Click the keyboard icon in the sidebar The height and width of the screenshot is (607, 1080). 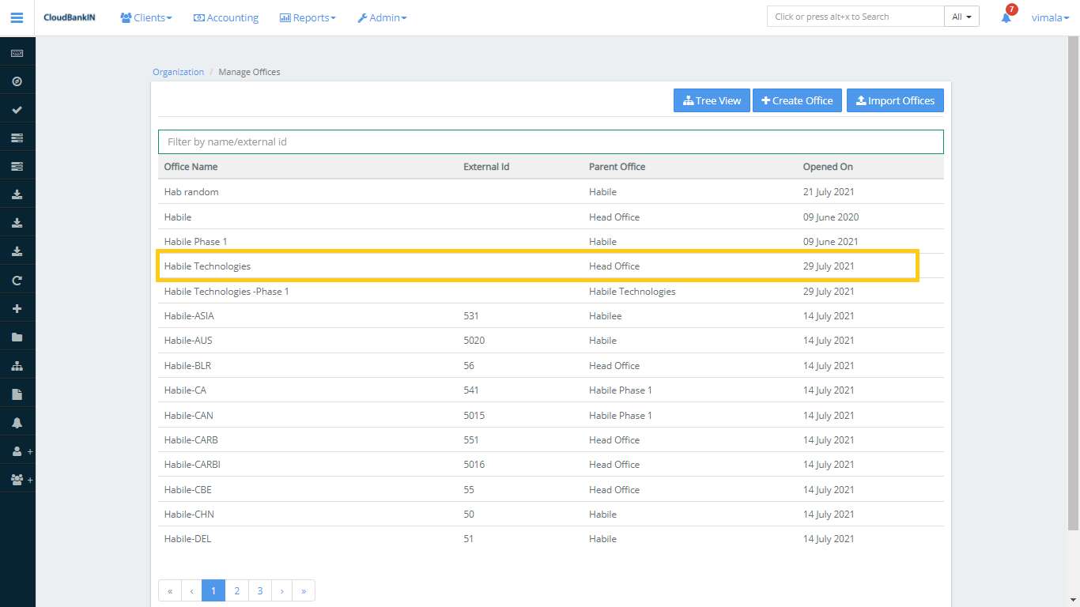pyautogui.click(x=17, y=53)
